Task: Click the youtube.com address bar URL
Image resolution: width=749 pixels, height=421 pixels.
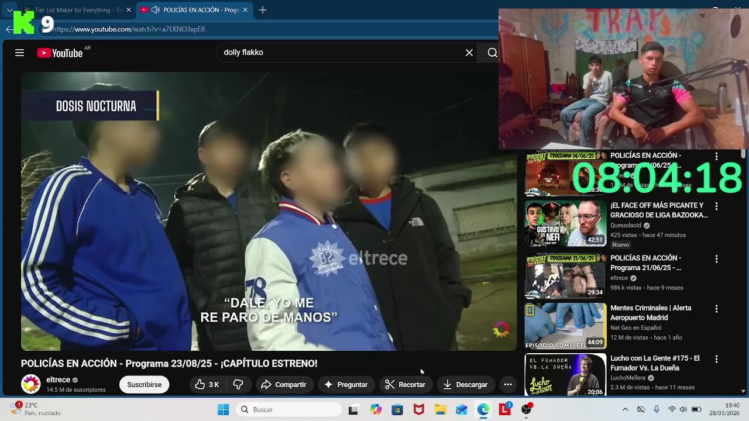Action: click(129, 29)
